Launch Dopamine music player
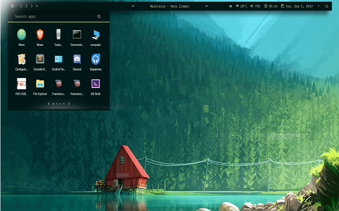This screenshot has height=211, width=339. [95, 59]
